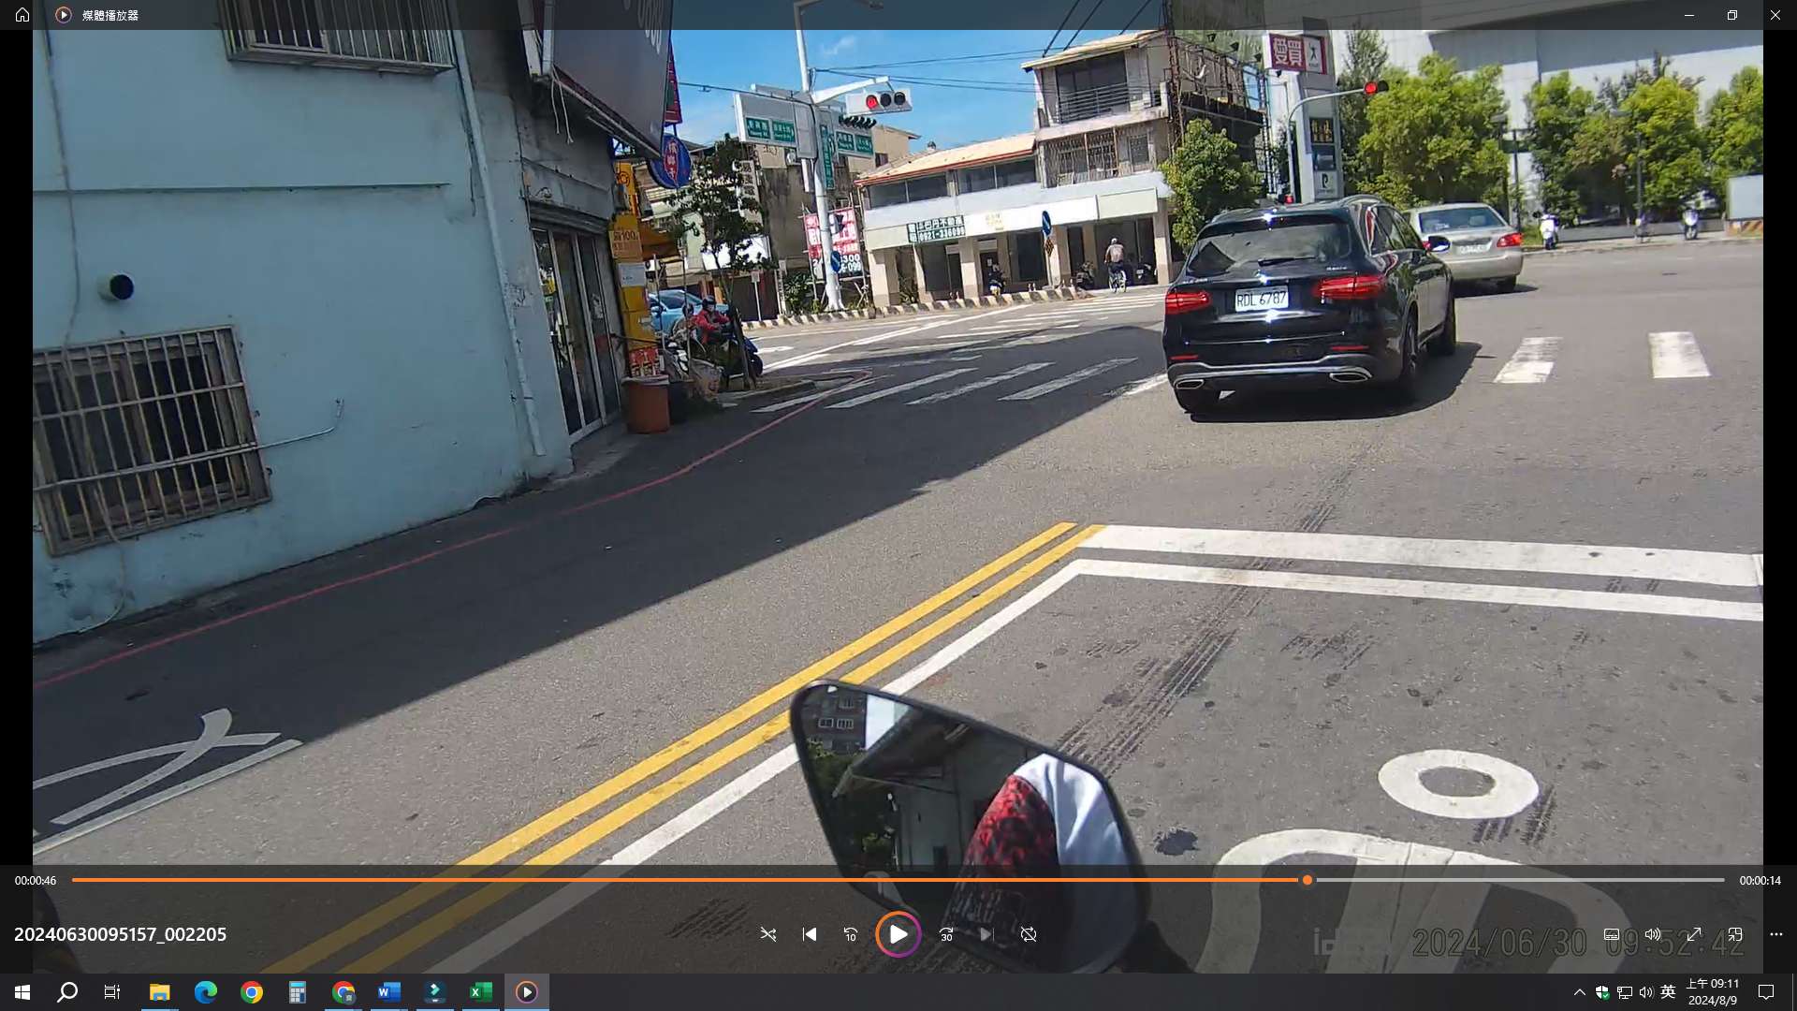
Task: Switch to Microsoft Excel on the taskbar
Action: pos(481,992)
